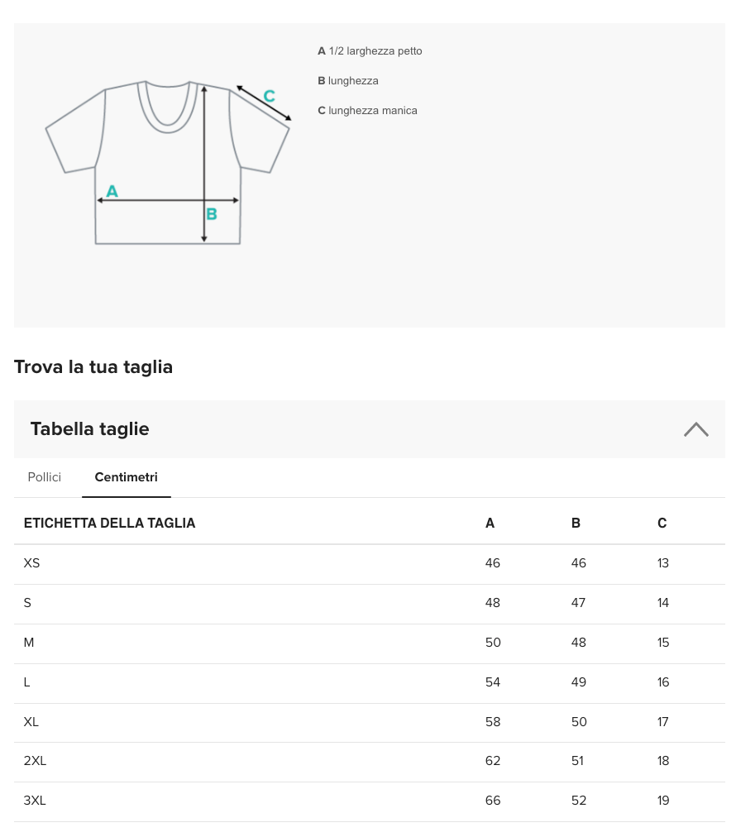Select the M size row label
Image resolution: width=736 pixels, height=837 pixels.
coord(29,643)
